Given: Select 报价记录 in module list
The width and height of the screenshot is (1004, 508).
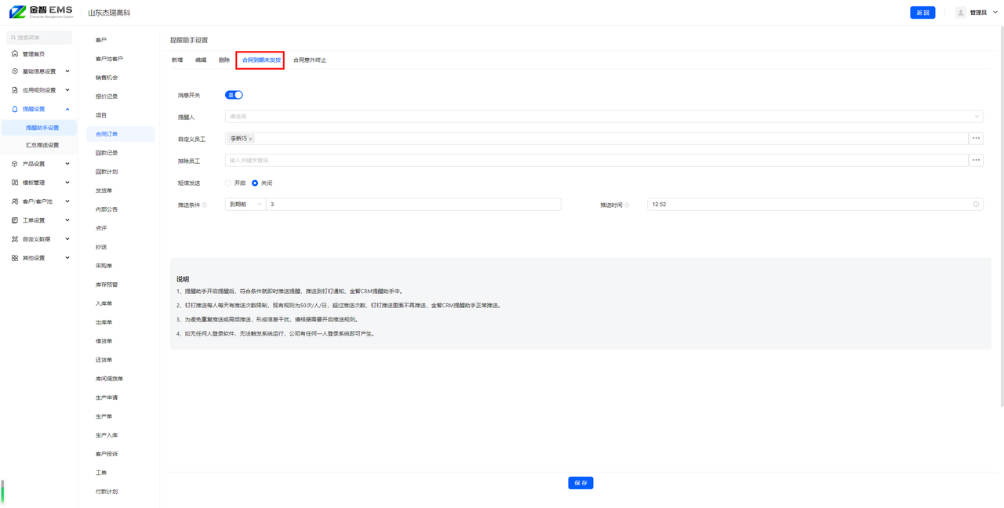Looking at the screenshot, I should coord(107,96).
